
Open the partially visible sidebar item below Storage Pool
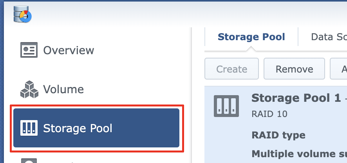pyautogui.click(x=29, y=160)
